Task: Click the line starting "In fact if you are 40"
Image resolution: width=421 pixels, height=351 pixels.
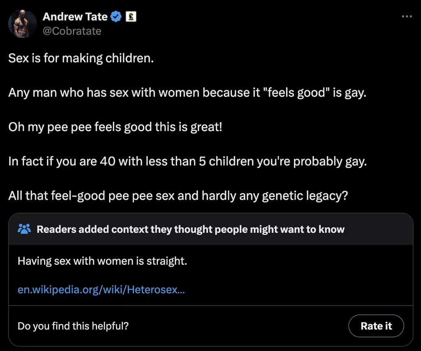Action: 187,161
